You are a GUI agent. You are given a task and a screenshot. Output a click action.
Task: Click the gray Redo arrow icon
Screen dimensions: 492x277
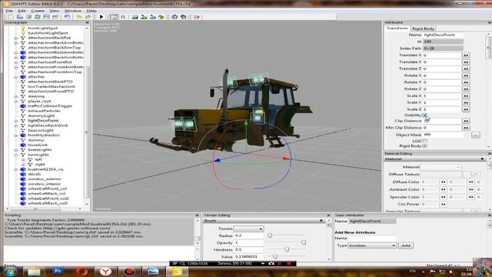pyautogui.click(x=88, y=17)
